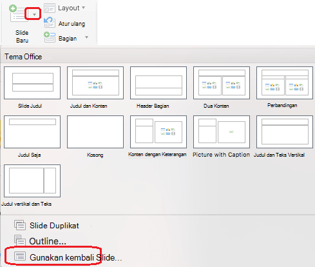Click the Konten dengan Keterangan caption
The image size is (315, 267).
157,154
